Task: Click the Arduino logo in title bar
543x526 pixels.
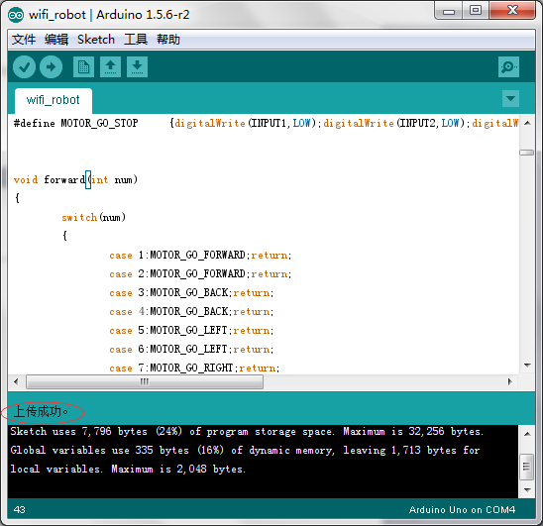Action: coord(16,15)
